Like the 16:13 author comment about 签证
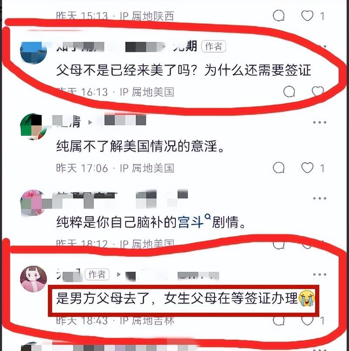349x351 pixels. coord(318,91)
